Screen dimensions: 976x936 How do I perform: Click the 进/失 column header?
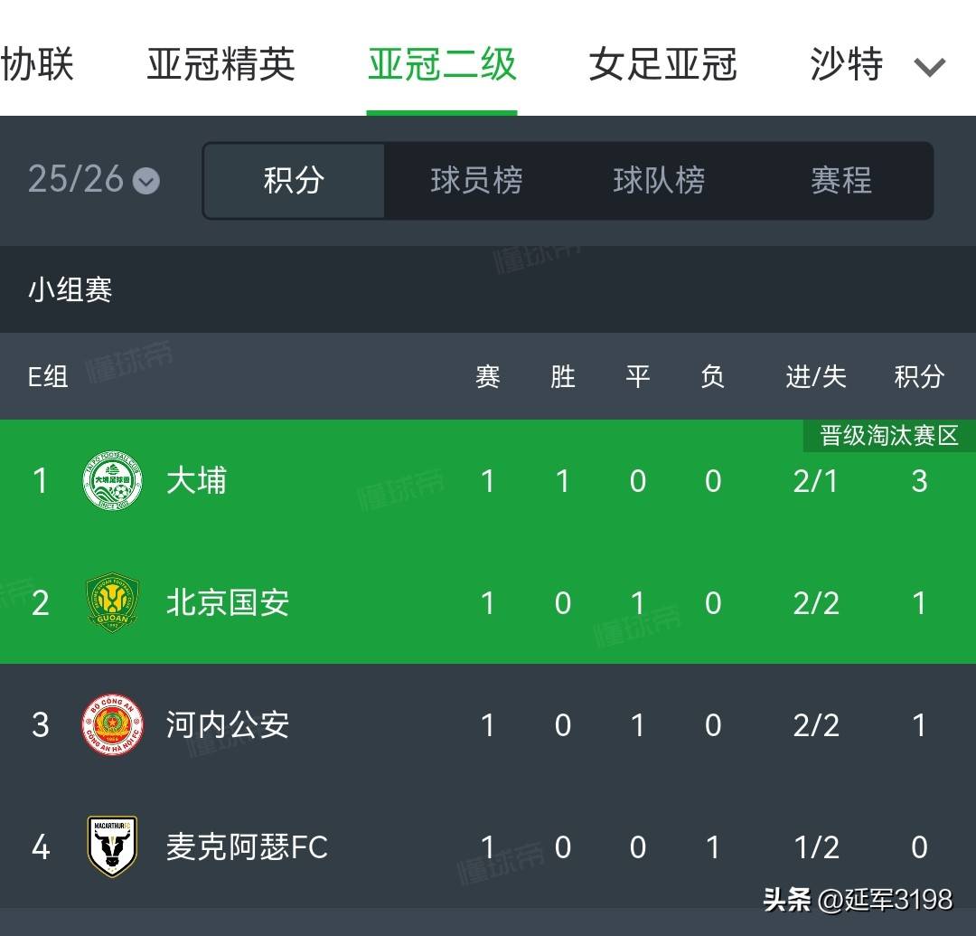[x=816, y=377]
